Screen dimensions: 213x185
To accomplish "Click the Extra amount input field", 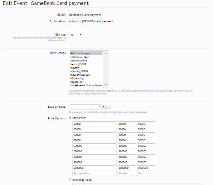I will (85, 107).
